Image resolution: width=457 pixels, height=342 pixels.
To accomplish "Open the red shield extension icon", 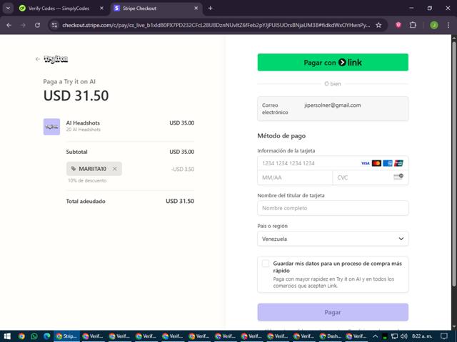I will 398,26.
